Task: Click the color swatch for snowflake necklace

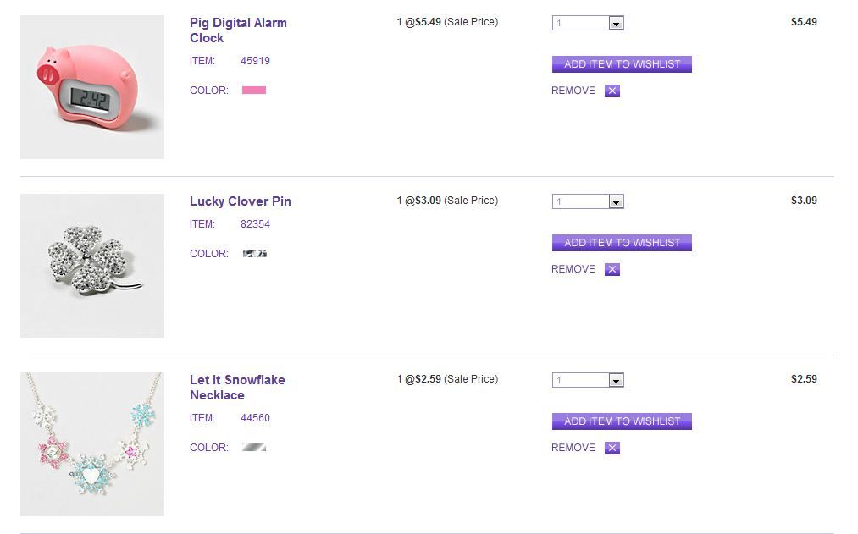Action: tap(254, 447)
